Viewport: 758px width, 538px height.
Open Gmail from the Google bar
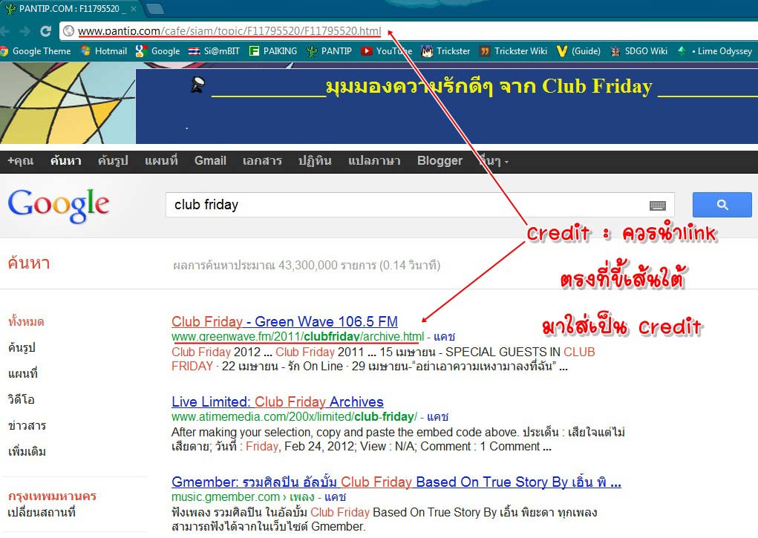tap(210, 160)
